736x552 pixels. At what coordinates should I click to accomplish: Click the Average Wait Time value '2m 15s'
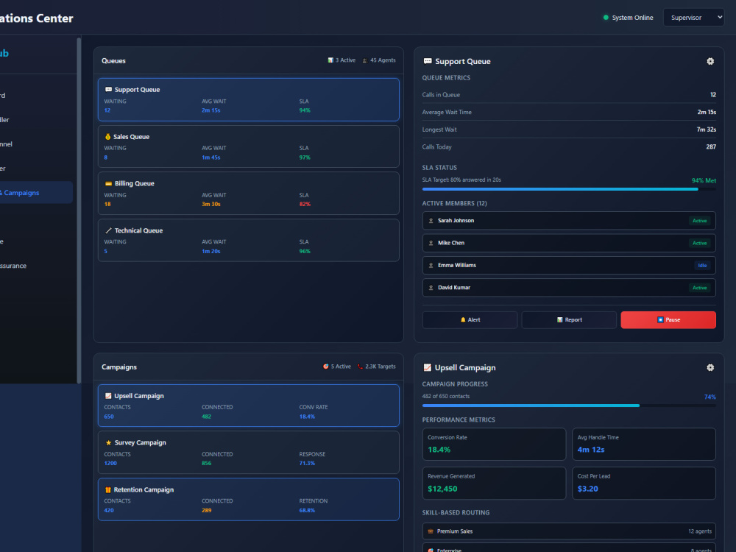707,112
